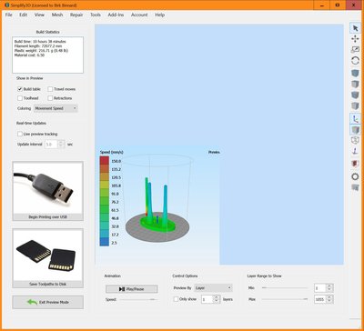Image resolution: width=364 pixels, height=331 pixels.
Task: Enable the Travel moves checkbox
Action: point(50,89)
